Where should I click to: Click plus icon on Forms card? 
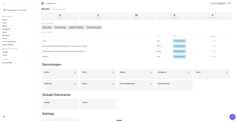(113, 84)
